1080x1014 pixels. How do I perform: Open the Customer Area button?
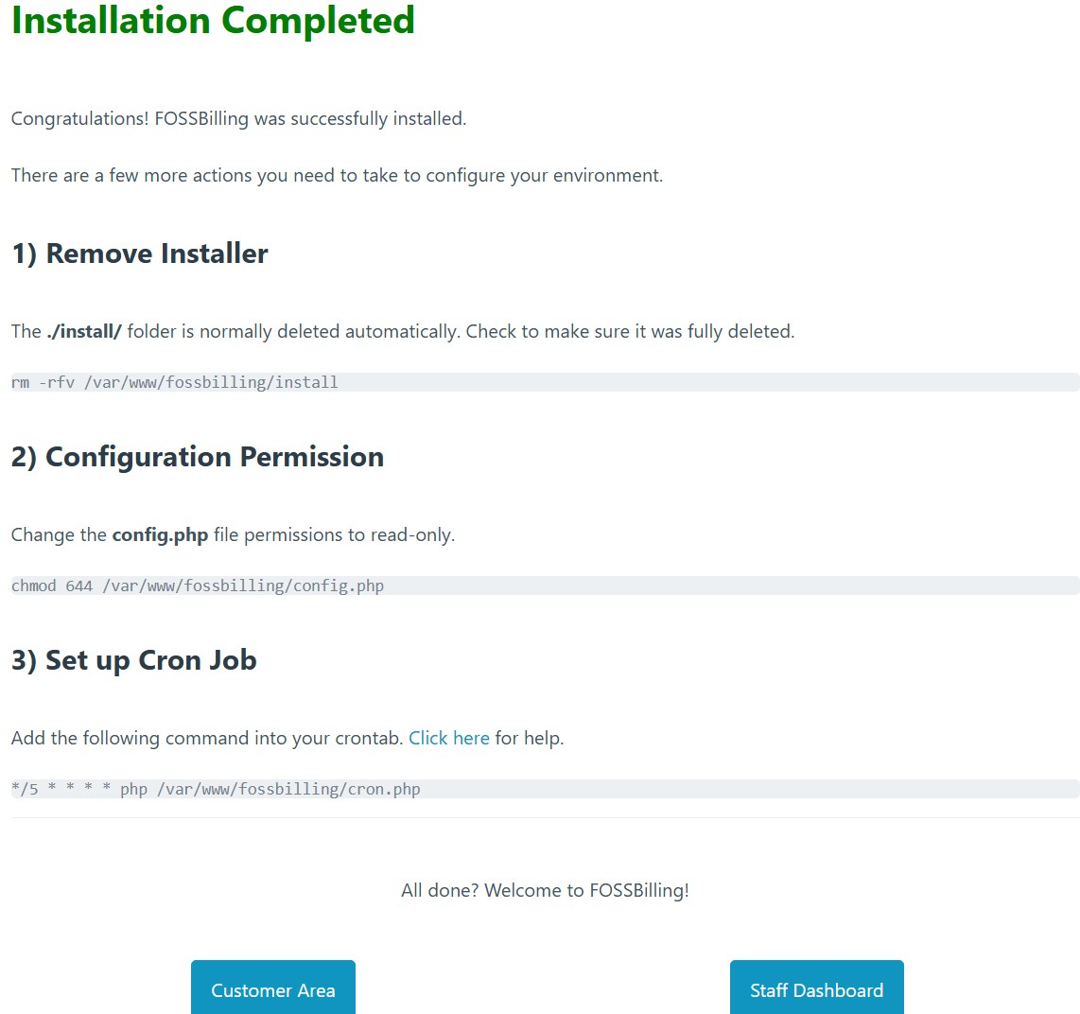(272, 988)
